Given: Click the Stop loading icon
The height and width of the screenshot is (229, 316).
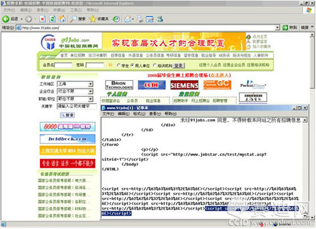Looking at the screenshot, I should (42, 19).
